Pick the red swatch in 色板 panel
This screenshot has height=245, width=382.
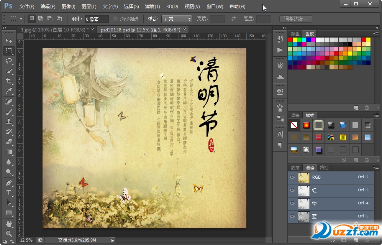pos(290,39)
